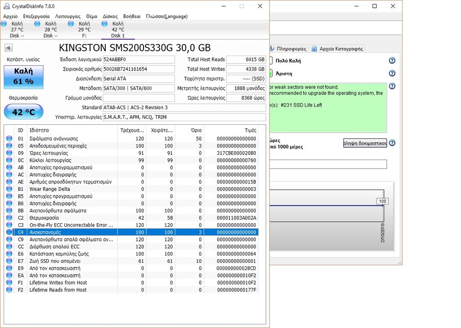This screenshot has width=461, height=328.
Task: Open the Θέμα menu
Action: (x=92, y=16)
